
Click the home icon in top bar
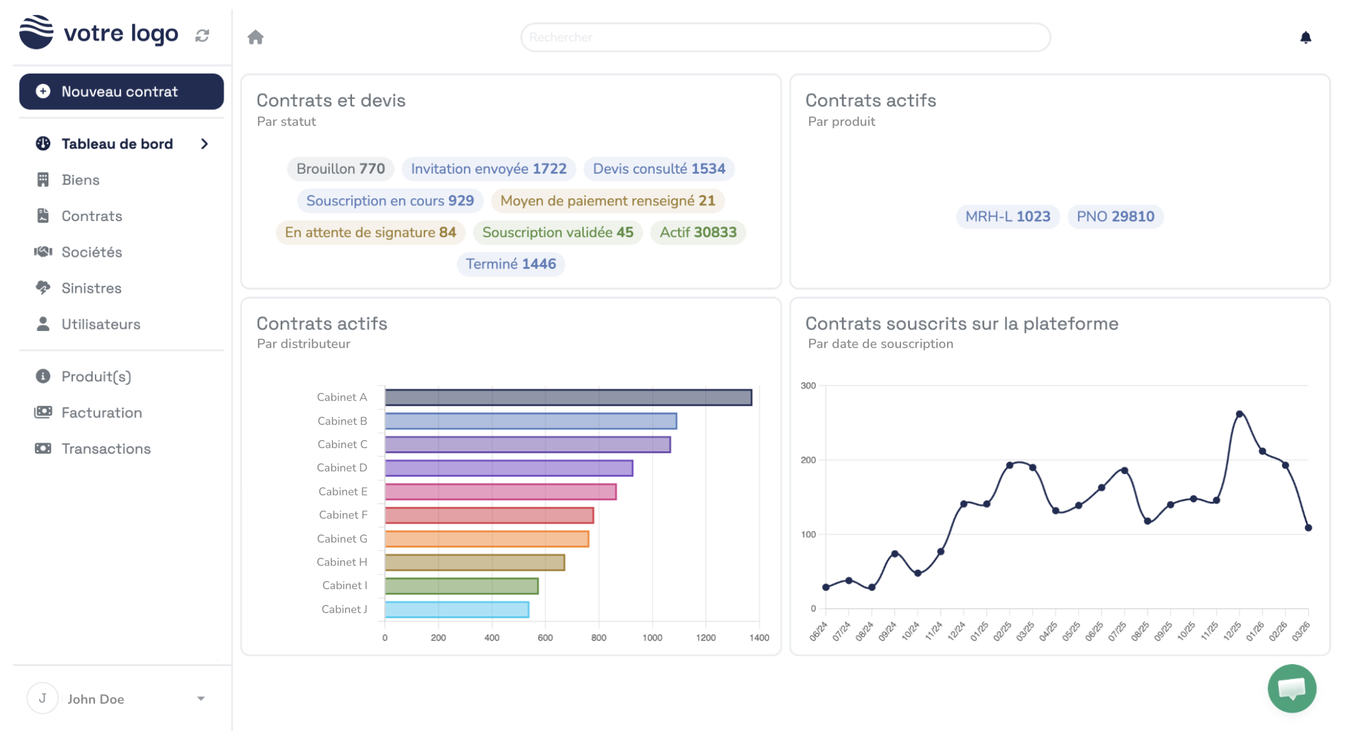click(x=255, y=37)
